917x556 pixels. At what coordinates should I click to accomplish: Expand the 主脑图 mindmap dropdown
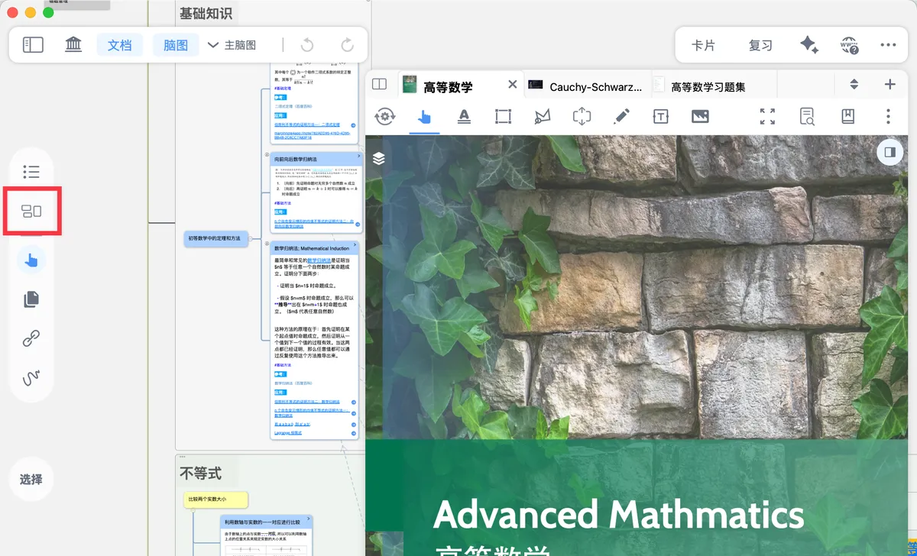click(x=232, y=45)
